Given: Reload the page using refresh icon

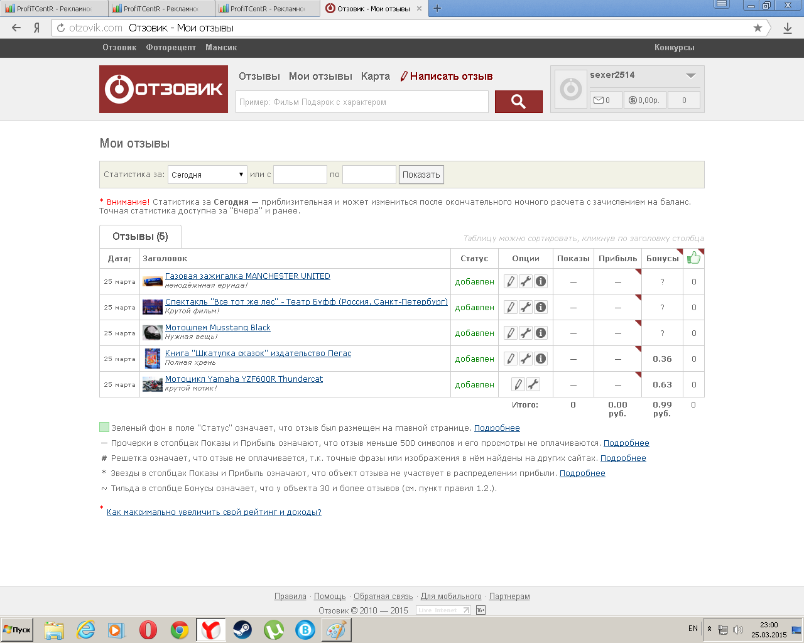Looking at the screenshot, I should click(x=61, y=28).
